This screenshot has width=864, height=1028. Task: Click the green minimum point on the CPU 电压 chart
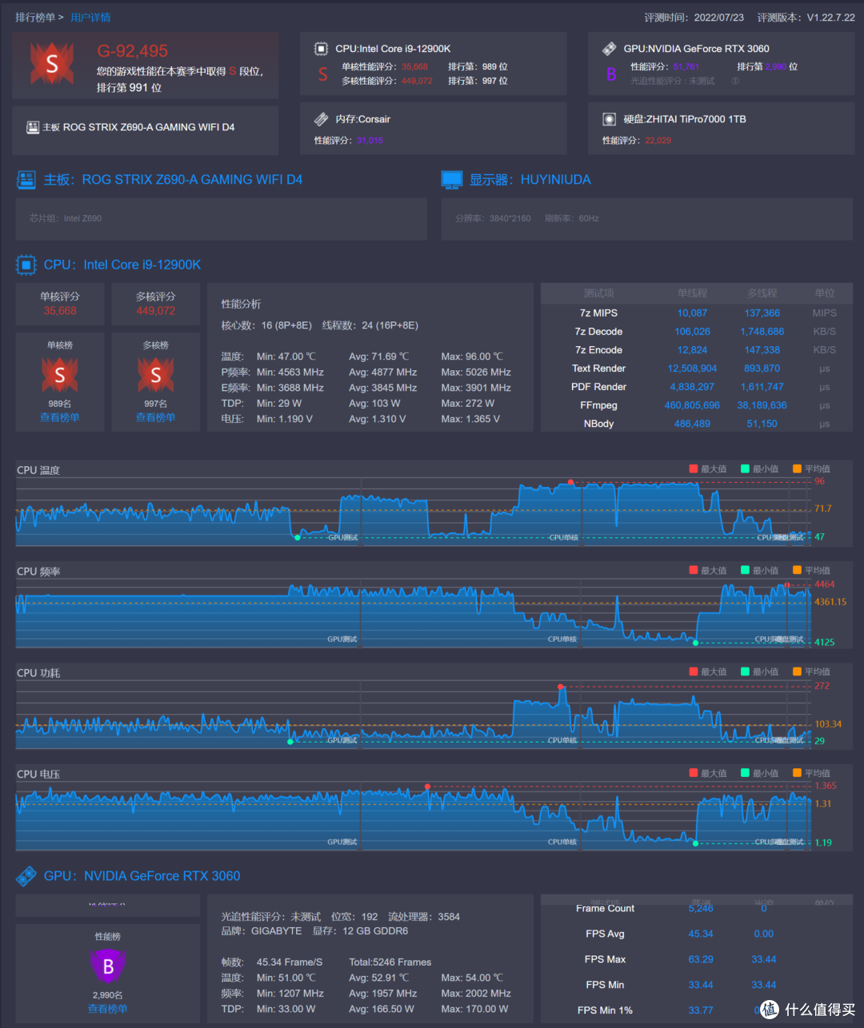click(695, 843)
